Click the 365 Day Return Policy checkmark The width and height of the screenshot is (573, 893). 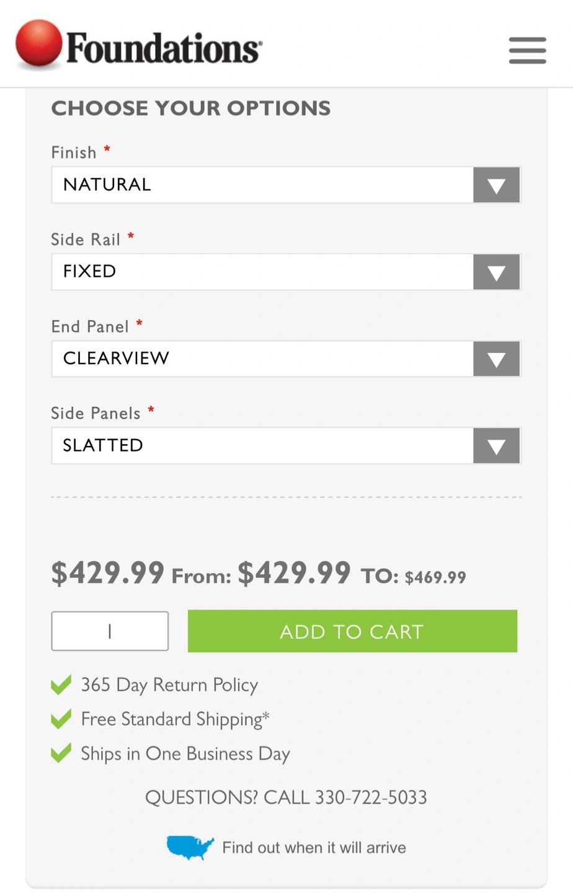pos(61,685)
